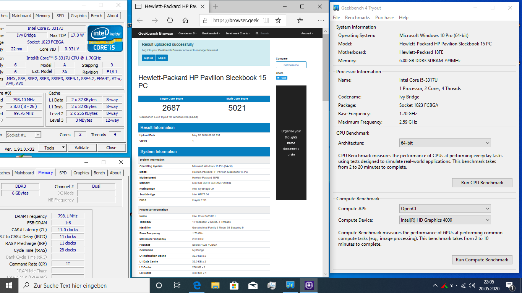Open the Intel Core i5-3317U link in browser
The image size is (522, 293).
204,216
